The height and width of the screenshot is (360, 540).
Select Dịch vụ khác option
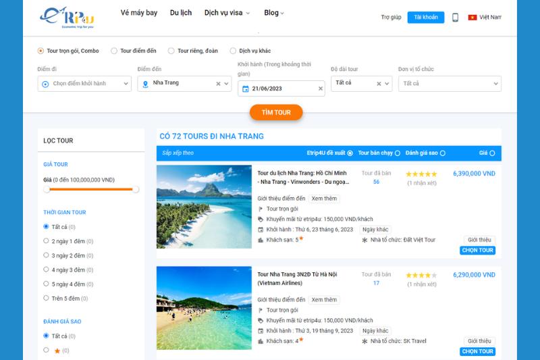point(233,51)
